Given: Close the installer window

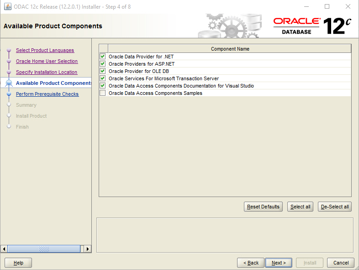Looking at the screenshot, I should click(x=348, y=7).
